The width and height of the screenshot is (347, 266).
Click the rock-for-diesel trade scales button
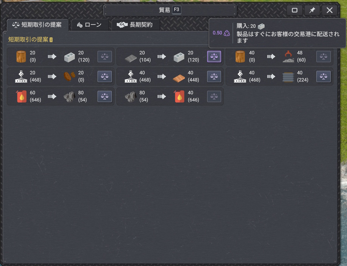(x=214, y=96)
